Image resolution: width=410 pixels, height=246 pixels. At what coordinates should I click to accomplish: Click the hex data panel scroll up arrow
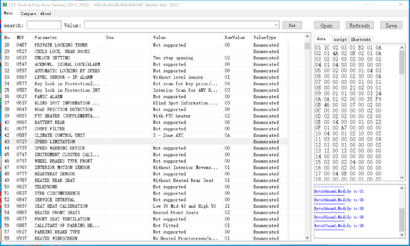pyautogui.click(x=402, y=48)
